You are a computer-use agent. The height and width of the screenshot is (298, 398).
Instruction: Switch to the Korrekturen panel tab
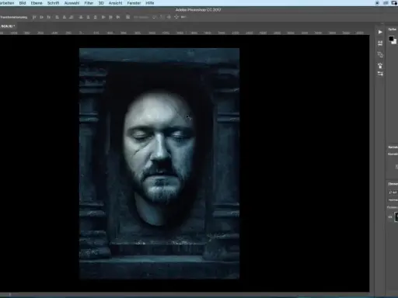click(x=393, y=147)
